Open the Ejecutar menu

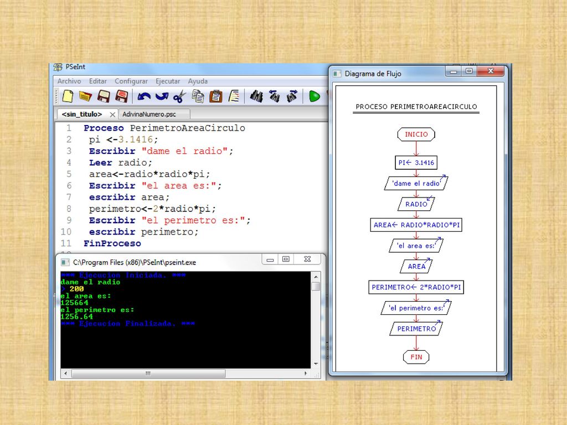click(x=168, y=81)
